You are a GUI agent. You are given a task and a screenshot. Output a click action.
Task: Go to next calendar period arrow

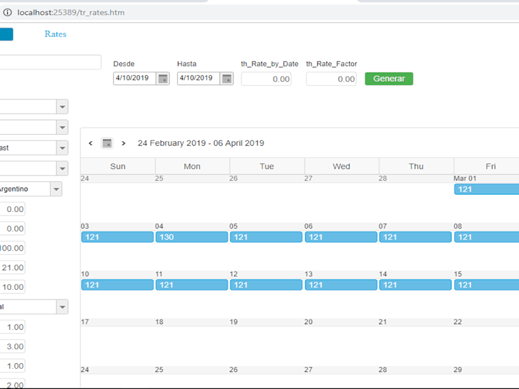coord(123,143)
